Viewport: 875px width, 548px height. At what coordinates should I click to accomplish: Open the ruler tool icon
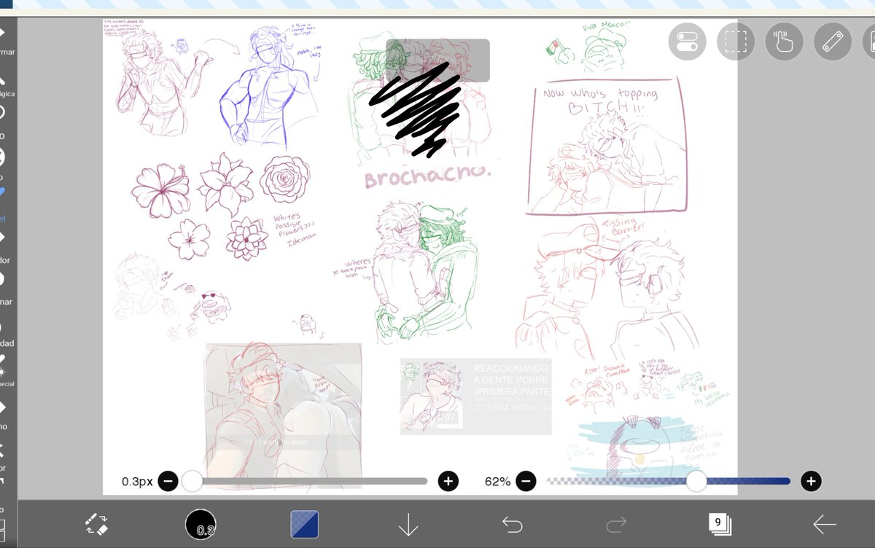[833, 41]
